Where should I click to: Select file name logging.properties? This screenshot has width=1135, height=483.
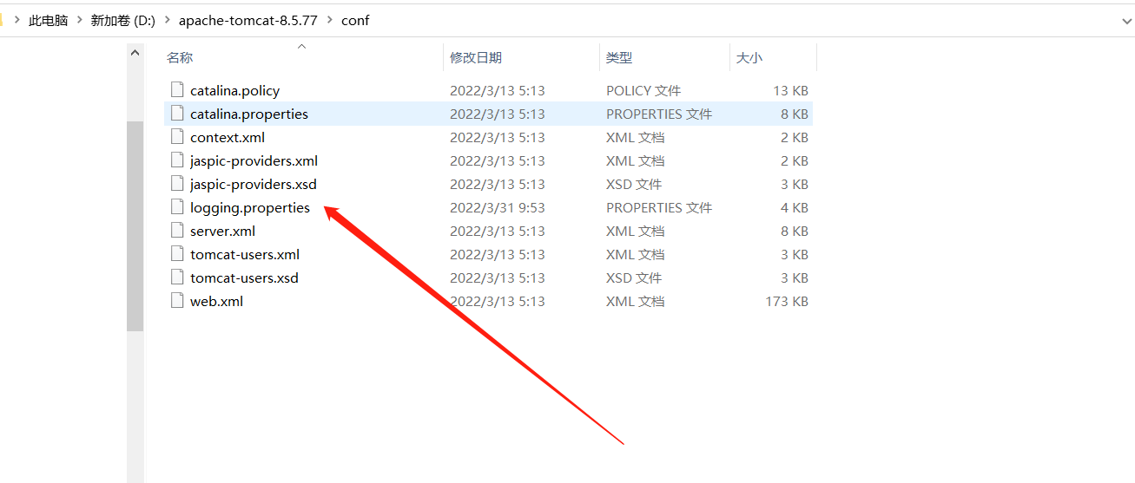point(250,207)
